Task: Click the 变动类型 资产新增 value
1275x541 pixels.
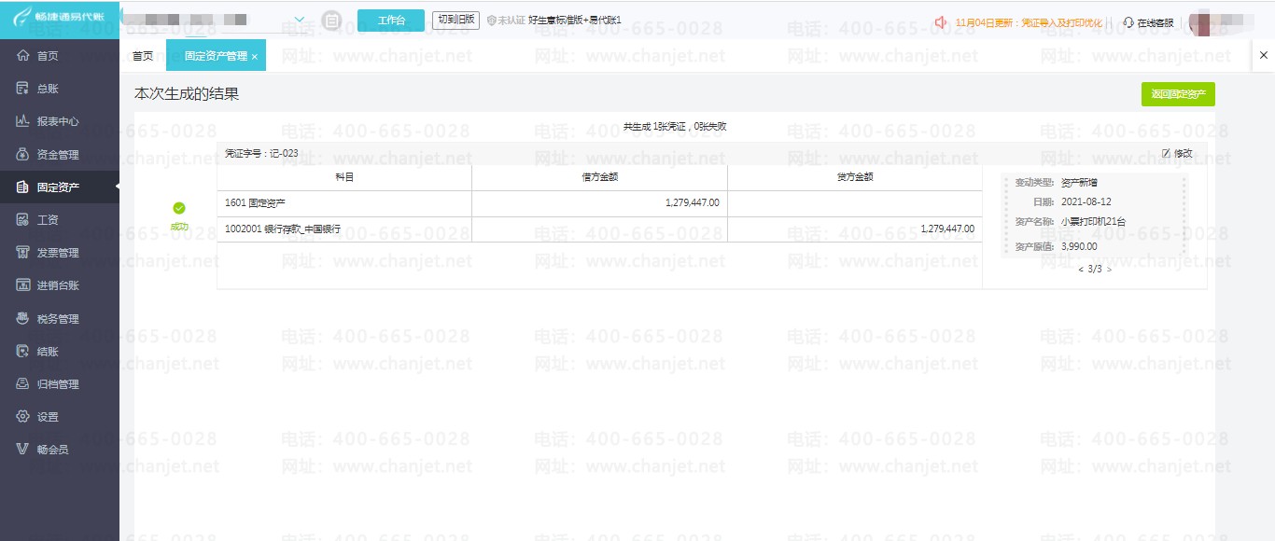Action: tap(1079, 183)
